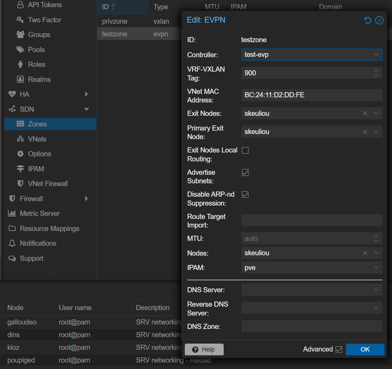Open Help for the EVPN dialog
The image size is (392, 369).
(x=204, y=349)
